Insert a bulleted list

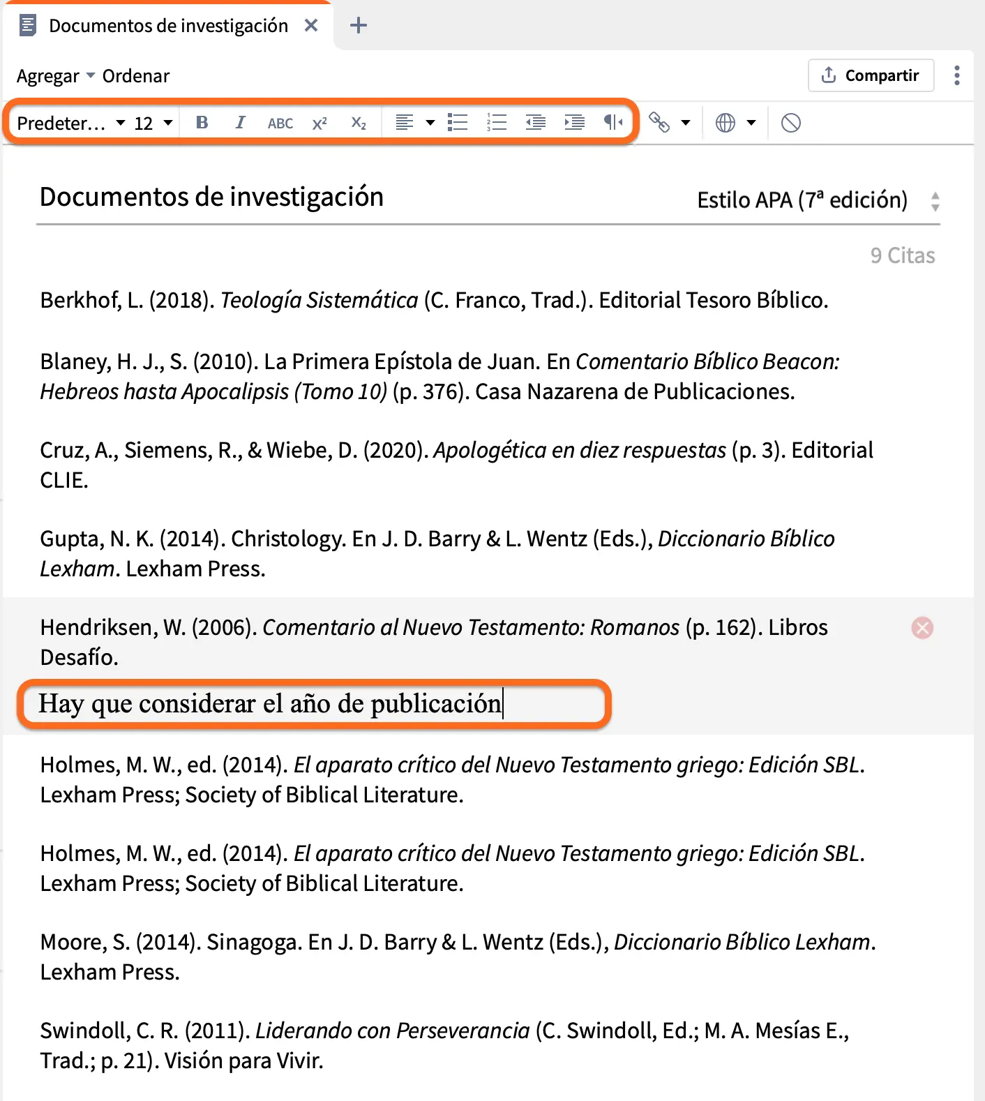(458, 123)
